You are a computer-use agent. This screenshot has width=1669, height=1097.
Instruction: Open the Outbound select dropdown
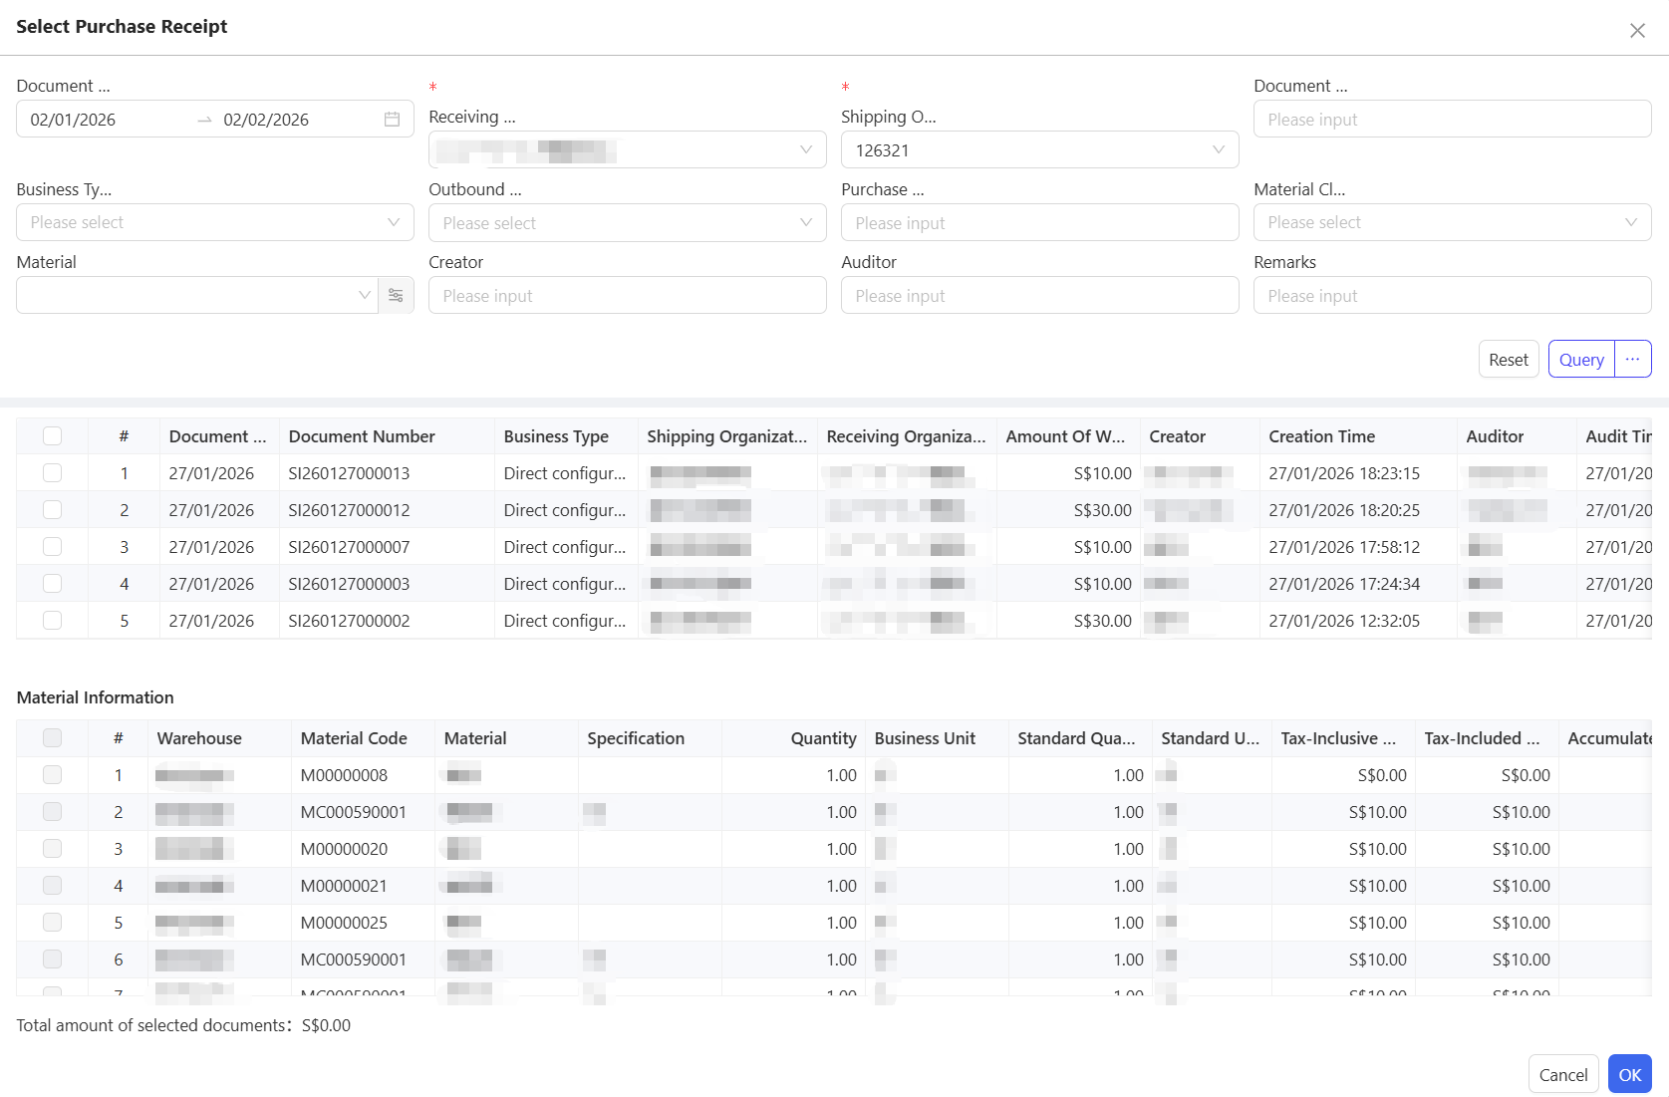pyautogui.click(x=805, y=223)
